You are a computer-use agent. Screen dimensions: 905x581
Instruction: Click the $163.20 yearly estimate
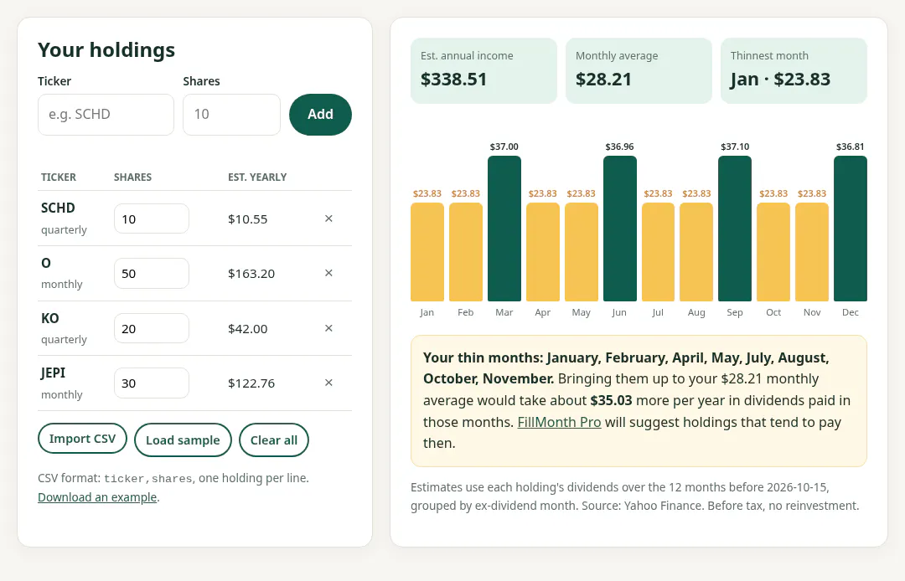coord(251,274)
